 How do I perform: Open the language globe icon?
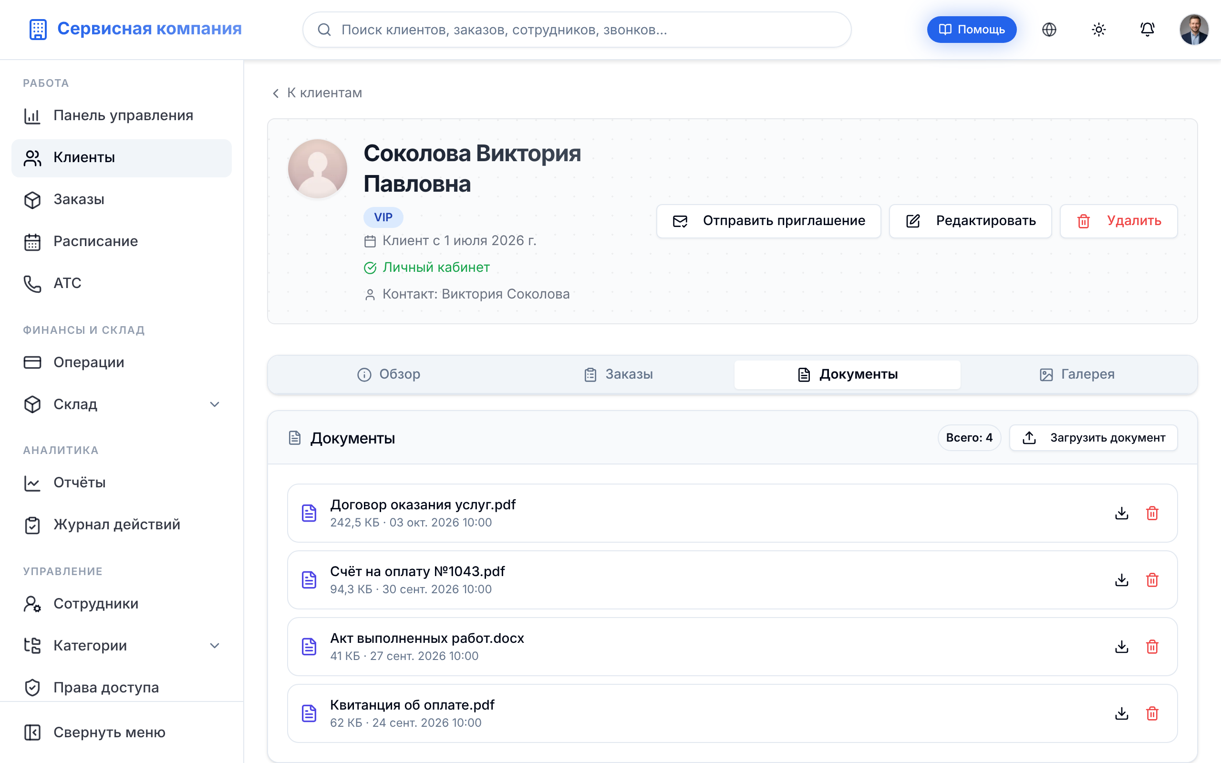point(1049,30)
